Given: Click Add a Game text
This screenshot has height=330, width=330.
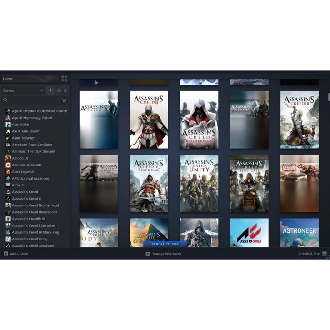Looking at the screenshot, I should 19,254.
